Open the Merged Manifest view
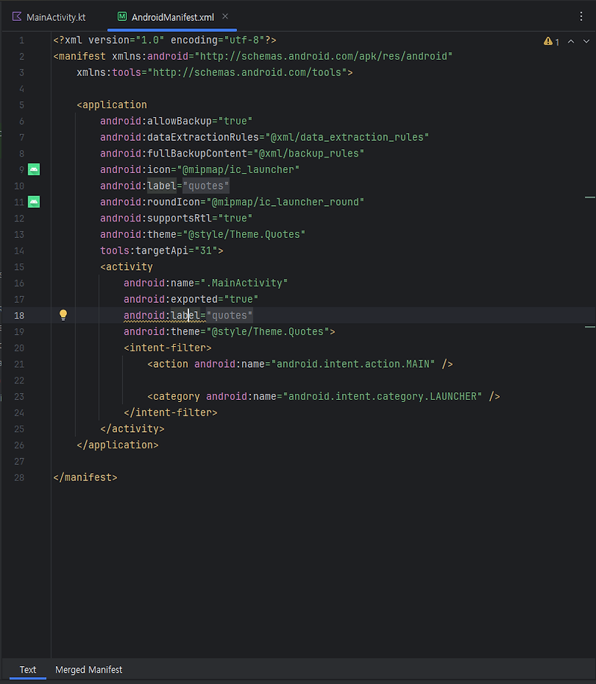The image size is (596, 684). point(89,669)
